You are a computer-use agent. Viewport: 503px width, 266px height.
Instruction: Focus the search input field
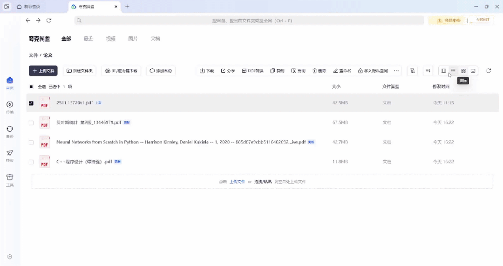click(249, 20)
